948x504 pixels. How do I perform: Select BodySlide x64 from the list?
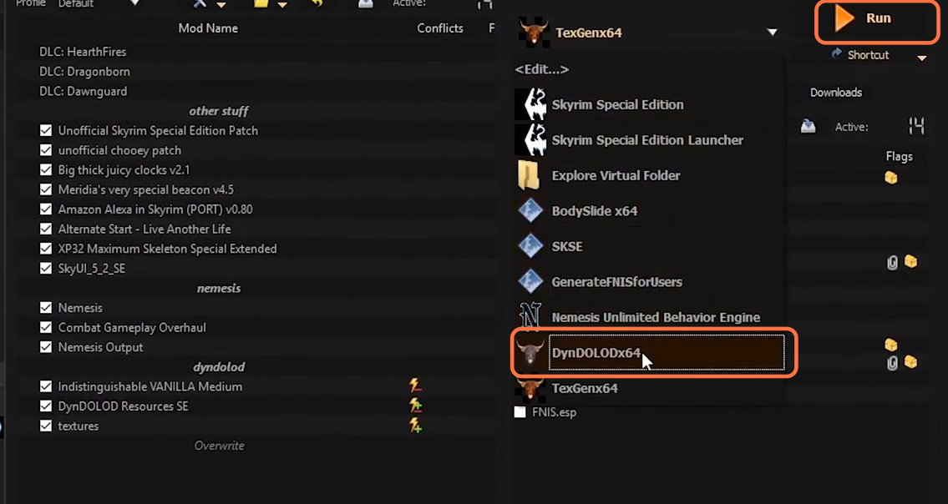[x=595, y=211]
